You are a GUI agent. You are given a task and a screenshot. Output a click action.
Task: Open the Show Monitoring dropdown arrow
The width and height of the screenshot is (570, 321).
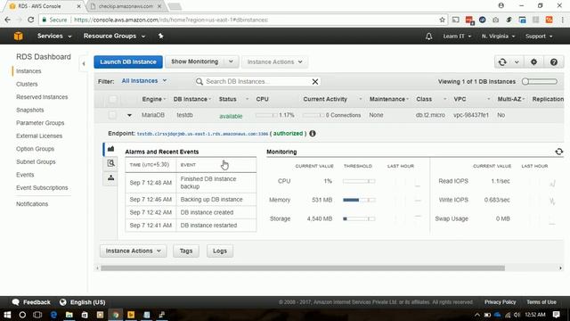tap(231, 62)
